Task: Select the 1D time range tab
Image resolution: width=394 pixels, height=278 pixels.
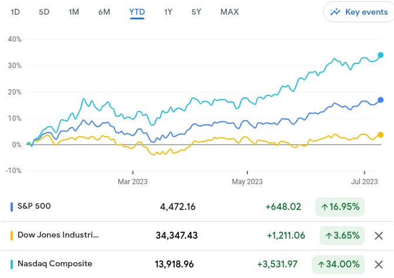Action: (x=15, y=12)
